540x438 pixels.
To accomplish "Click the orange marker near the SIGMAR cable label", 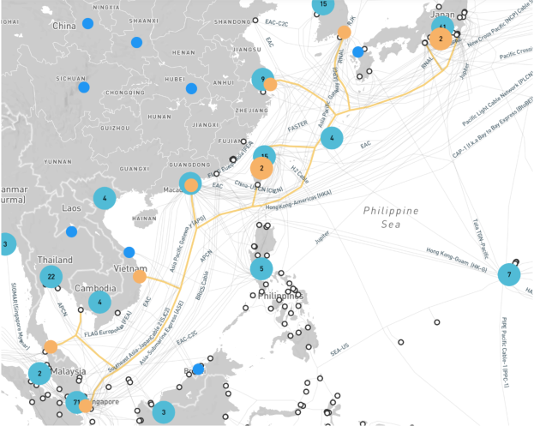I will [51, 347].
